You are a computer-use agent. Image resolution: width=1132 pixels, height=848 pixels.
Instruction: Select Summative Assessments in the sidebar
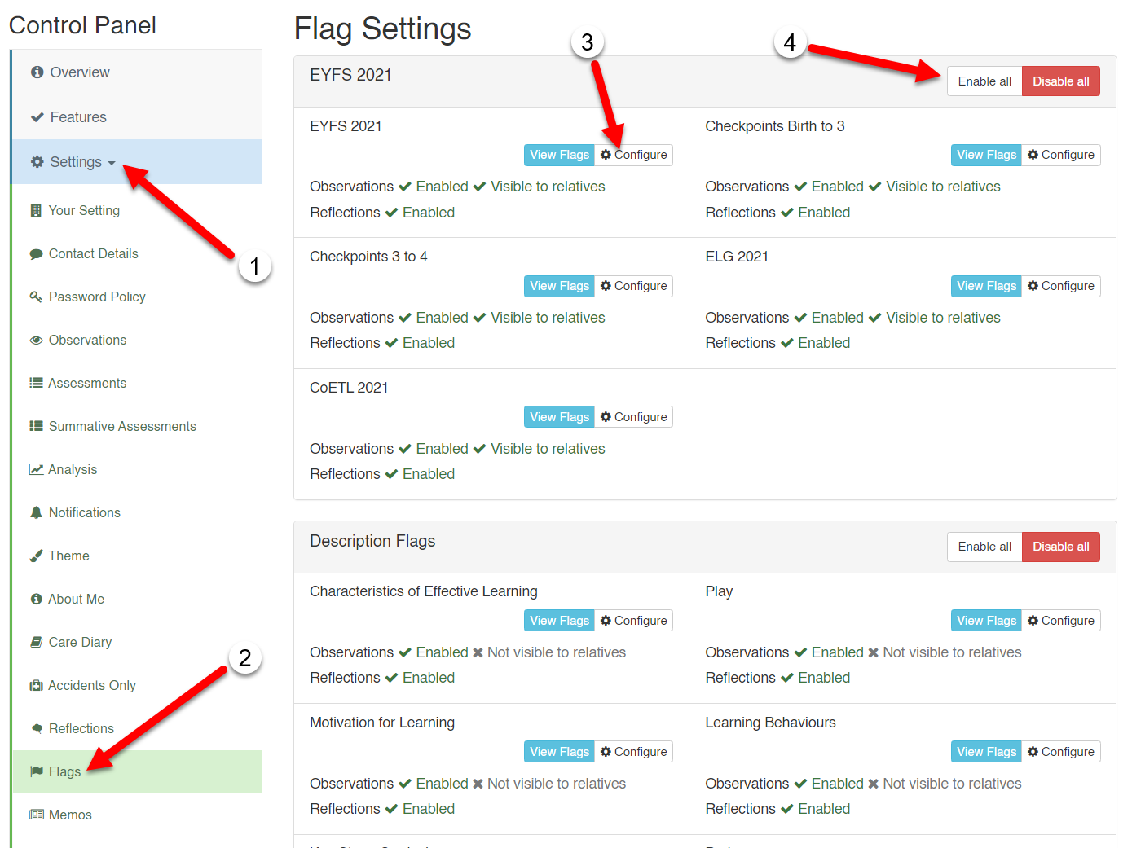pos(137,426)
